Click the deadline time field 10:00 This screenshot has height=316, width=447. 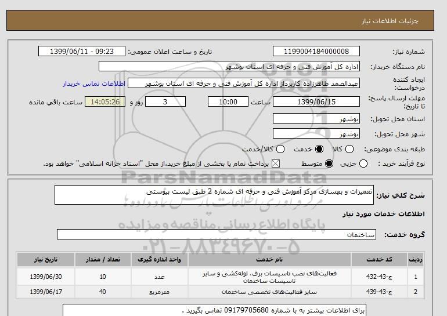pyautogui.click(x=228, y=101)
